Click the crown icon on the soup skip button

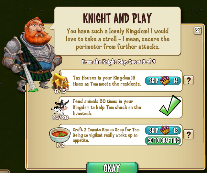(x=165, y=130)
